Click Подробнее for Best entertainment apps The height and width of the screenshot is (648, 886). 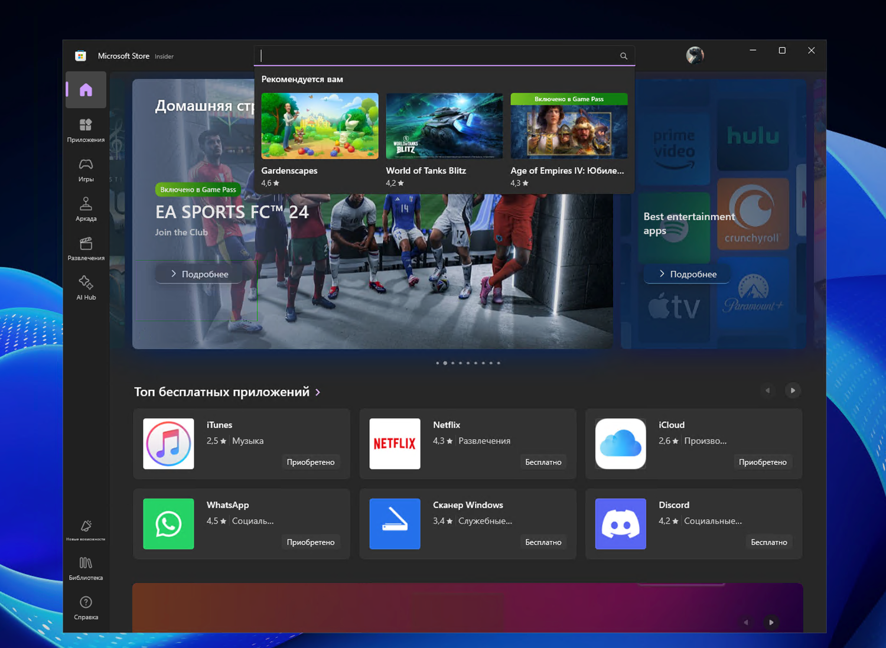688,274
